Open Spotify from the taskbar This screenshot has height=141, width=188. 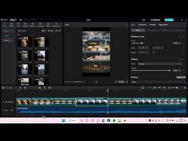pos(114,121)
